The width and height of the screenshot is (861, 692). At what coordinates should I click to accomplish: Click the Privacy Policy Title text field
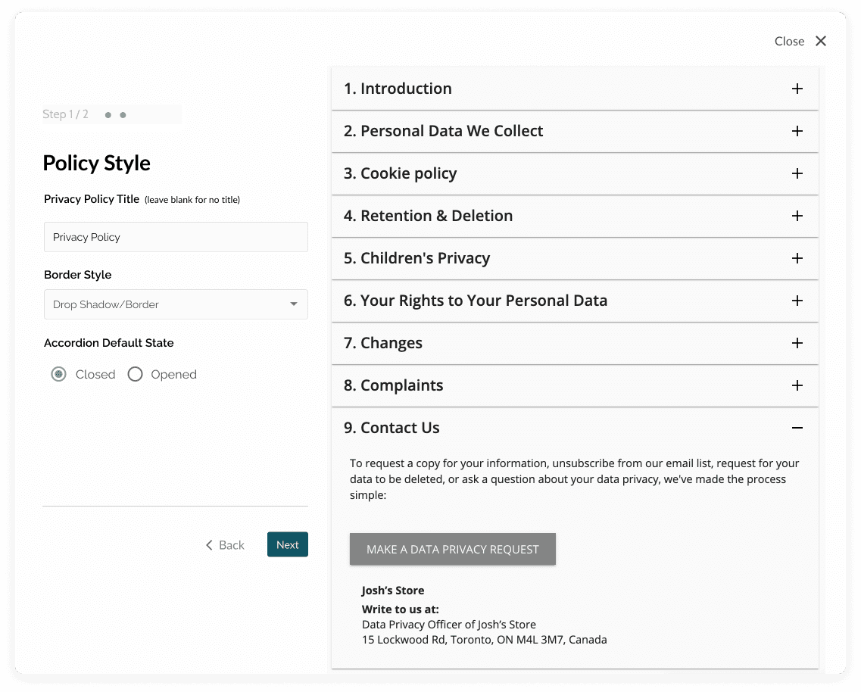(176, 236)
